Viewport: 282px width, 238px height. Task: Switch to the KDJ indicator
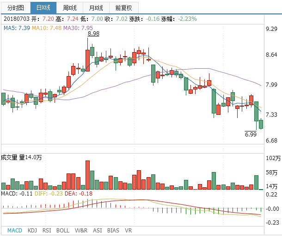click(x=32, y=230)
